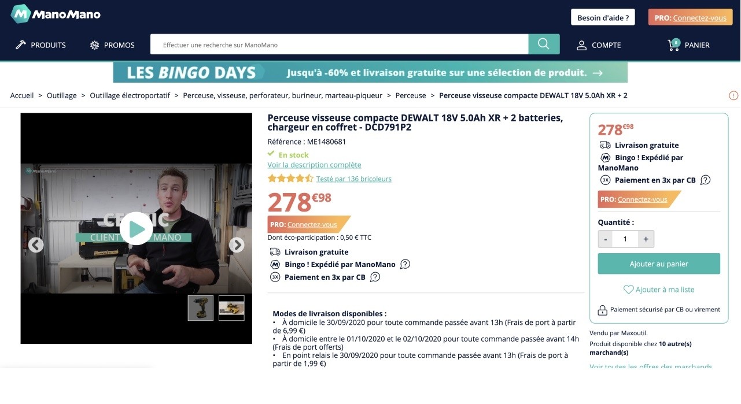Select the drill product thumbnail

201,308
